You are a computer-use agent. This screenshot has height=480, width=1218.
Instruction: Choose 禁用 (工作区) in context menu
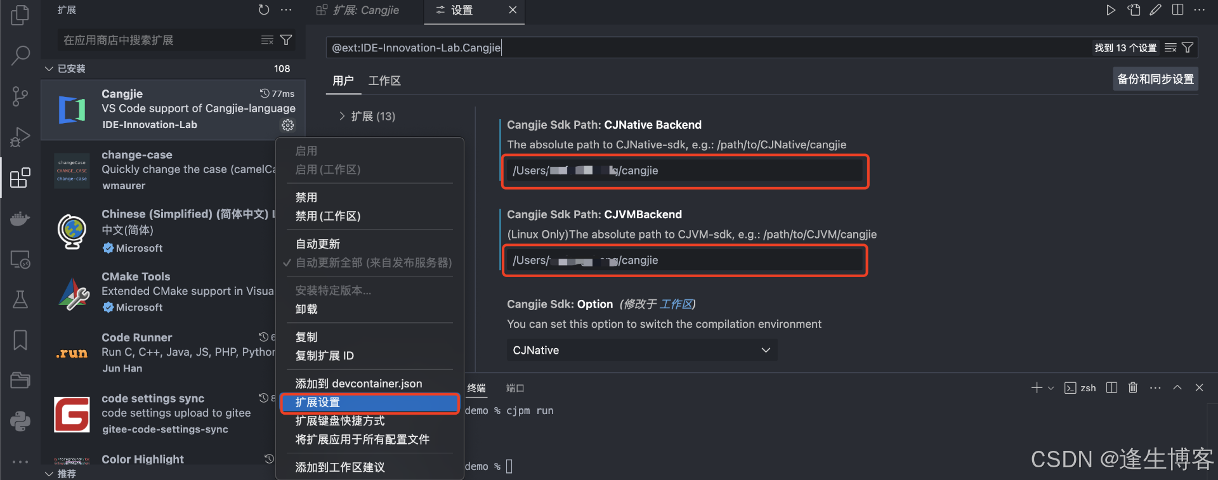coord(370,216)
